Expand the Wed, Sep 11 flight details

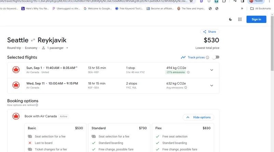tap(211, 86)
